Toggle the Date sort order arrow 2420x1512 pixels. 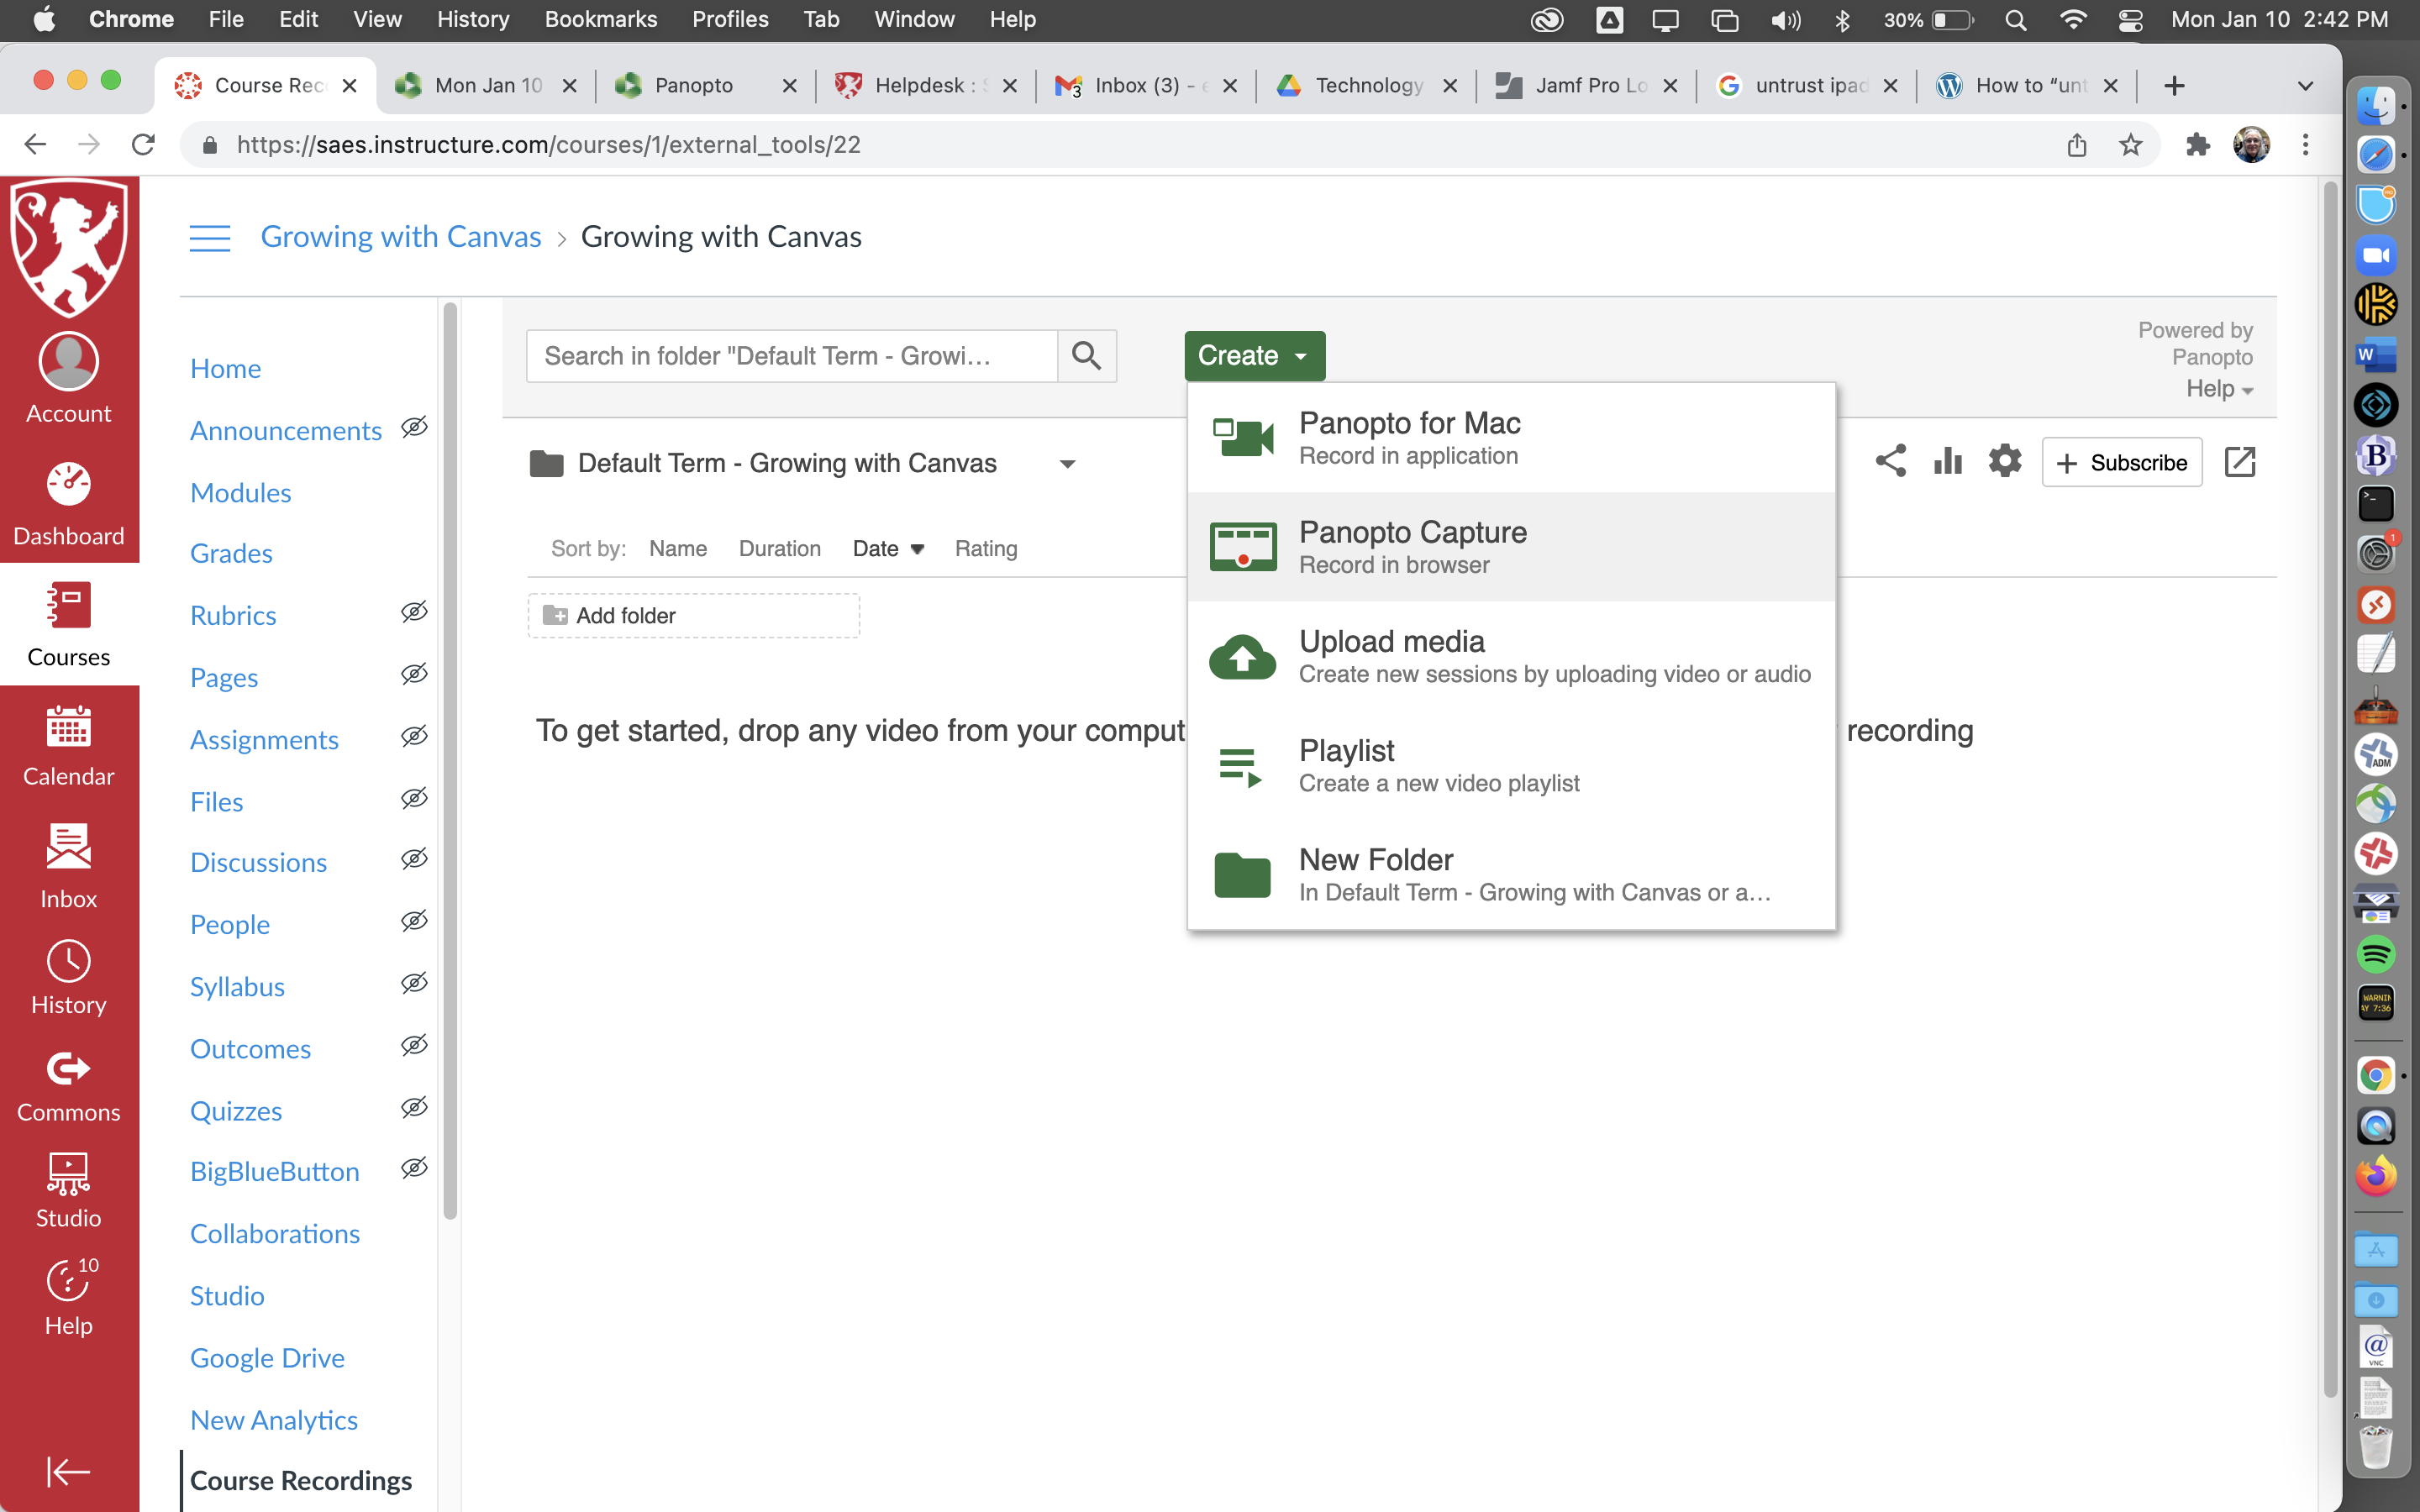(917, 549)
